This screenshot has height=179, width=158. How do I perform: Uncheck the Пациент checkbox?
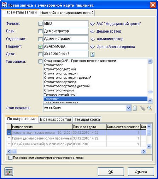click(40, 46)
